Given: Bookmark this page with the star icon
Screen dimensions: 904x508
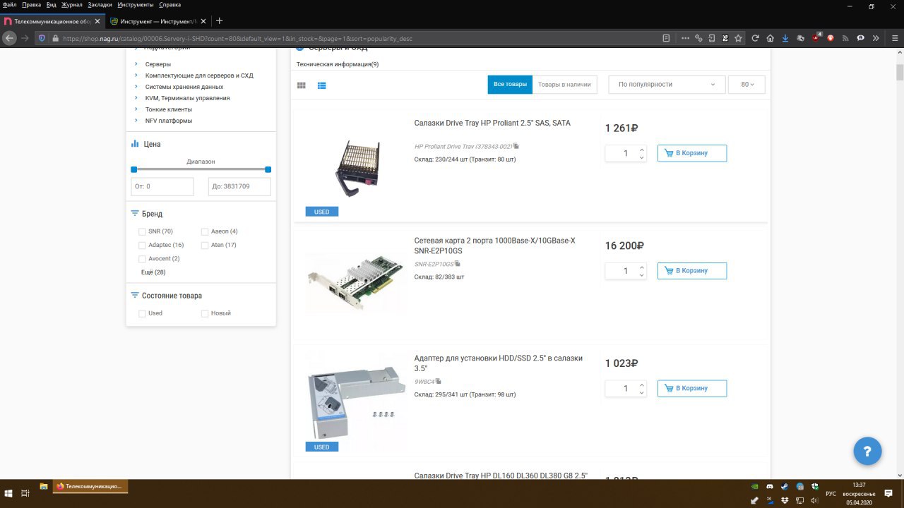Looking at the screenshot, I should pyautogui.click(x=739, y=38).
